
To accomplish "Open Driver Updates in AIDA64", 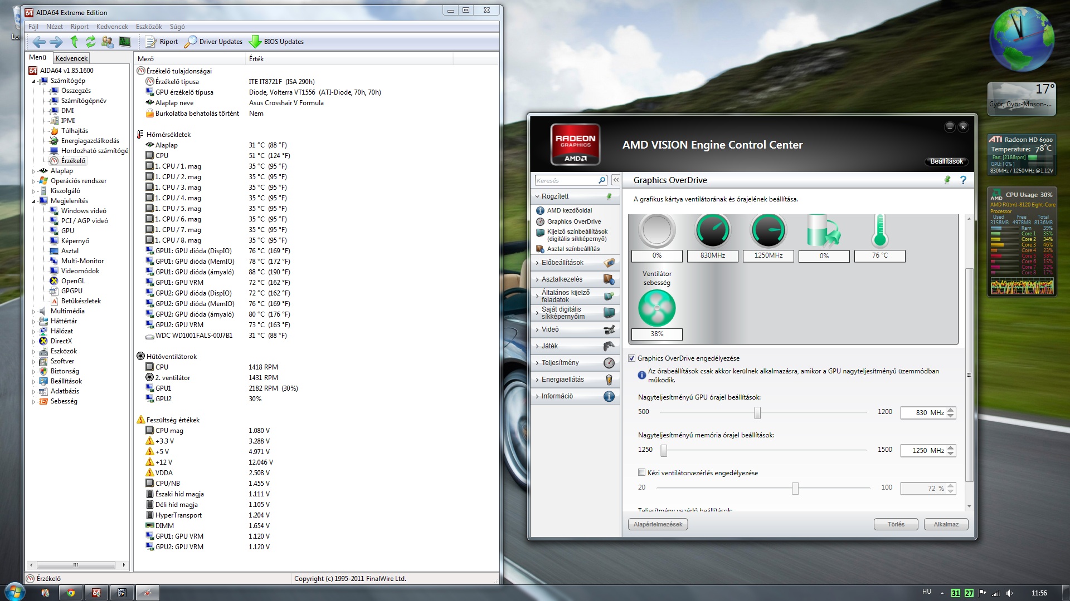I will coord(213,42).
